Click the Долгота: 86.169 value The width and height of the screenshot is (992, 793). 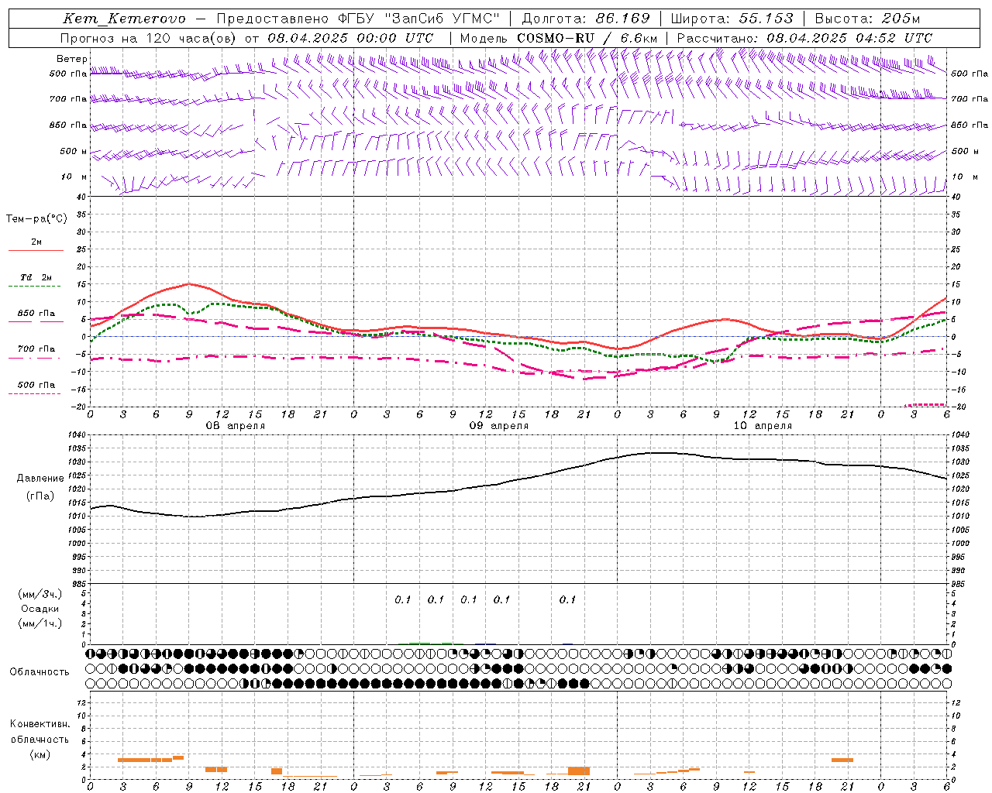586,19
